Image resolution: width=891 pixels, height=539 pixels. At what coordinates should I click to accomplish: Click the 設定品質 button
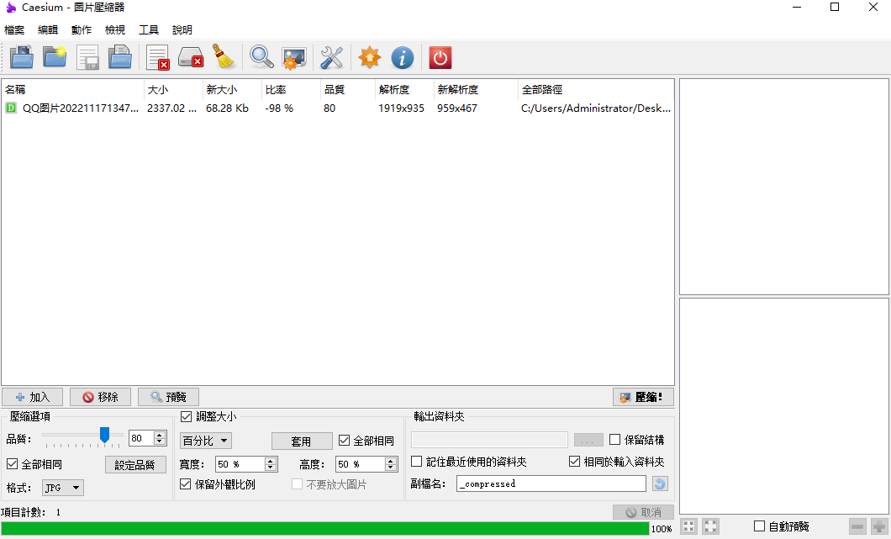click(x=135, y=463)
